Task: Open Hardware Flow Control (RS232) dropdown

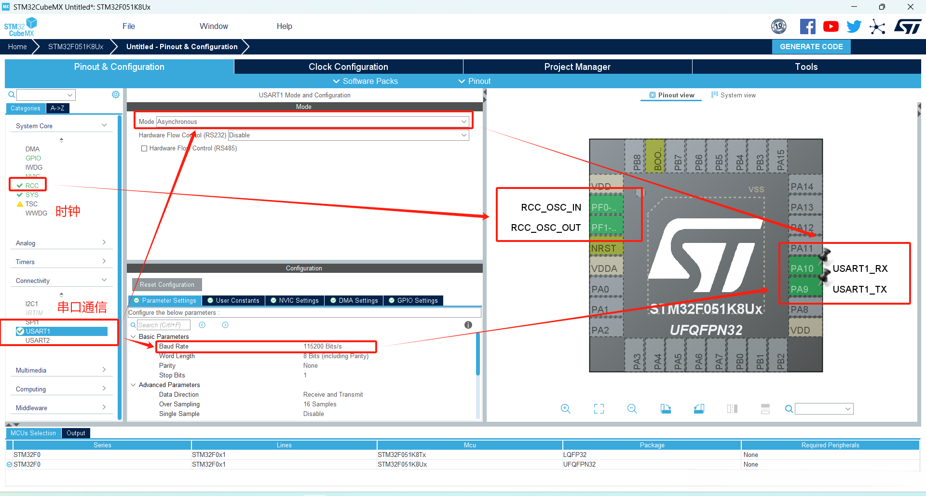Action: click(348, 135)
